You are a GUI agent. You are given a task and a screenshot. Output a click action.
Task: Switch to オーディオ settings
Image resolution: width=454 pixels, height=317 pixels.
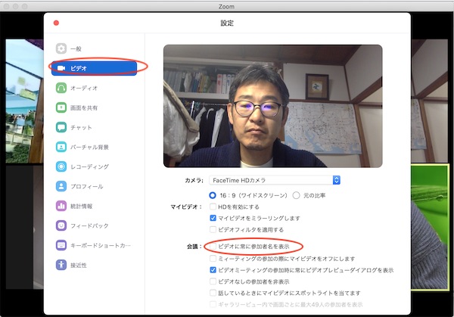[x=84, y=88]
